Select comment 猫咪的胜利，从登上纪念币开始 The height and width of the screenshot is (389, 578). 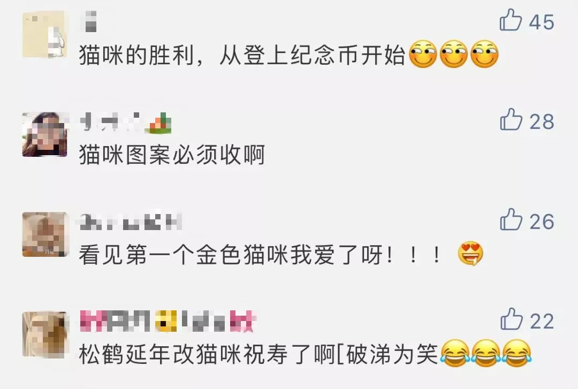(288, 55)
